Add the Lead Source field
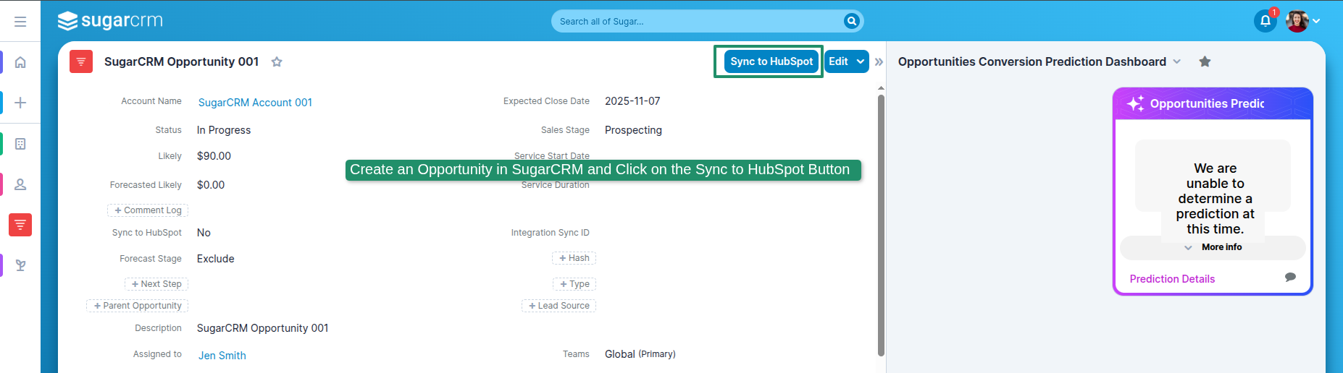Viewport: 1343px width, 373px height. (558, 306)
